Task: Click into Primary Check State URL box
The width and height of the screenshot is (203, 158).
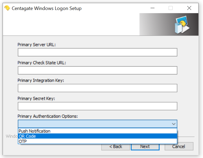Action: click(98, 70)
